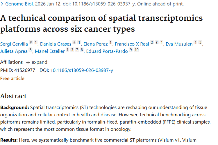This screenshot has height=145, width=218.
Task: Open the DOI 10.1186/s13059-026-03937-y link
Action: 82,70
